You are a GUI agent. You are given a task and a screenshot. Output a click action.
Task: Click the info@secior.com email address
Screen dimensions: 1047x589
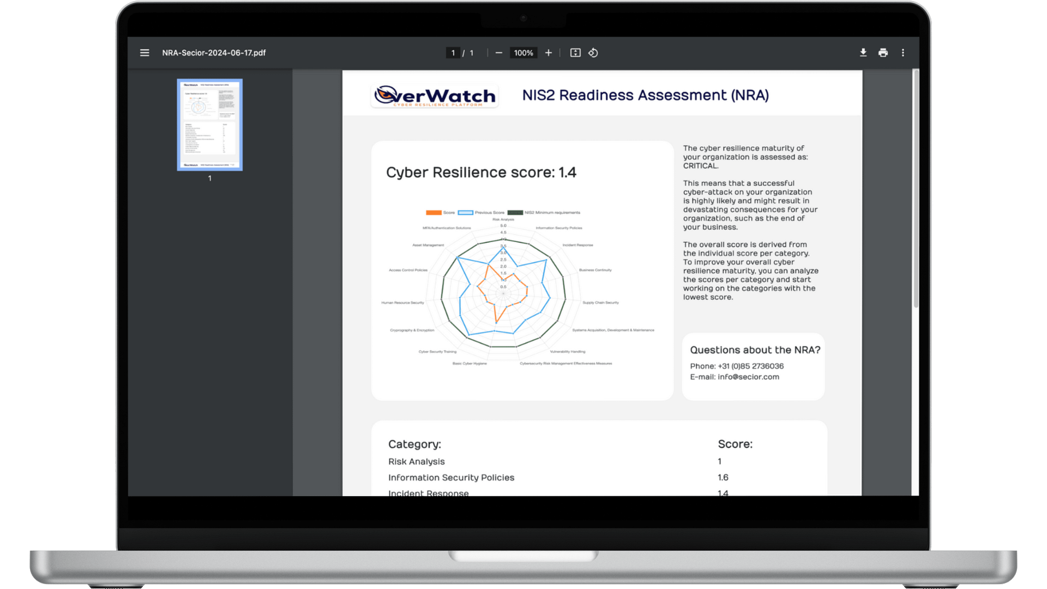[748, 377]
